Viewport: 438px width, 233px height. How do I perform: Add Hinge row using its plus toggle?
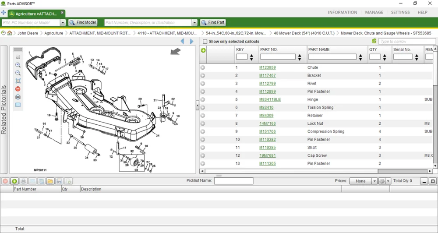point(203,99)
